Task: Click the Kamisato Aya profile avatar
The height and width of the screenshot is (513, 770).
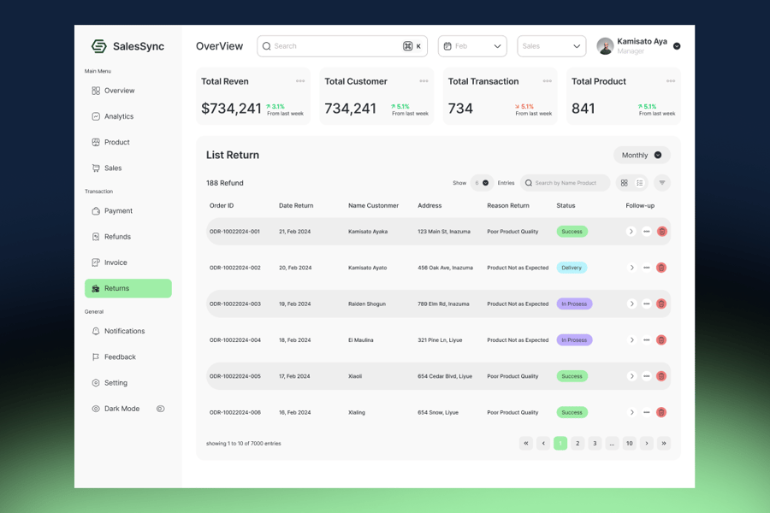Action: coord(605,46)
